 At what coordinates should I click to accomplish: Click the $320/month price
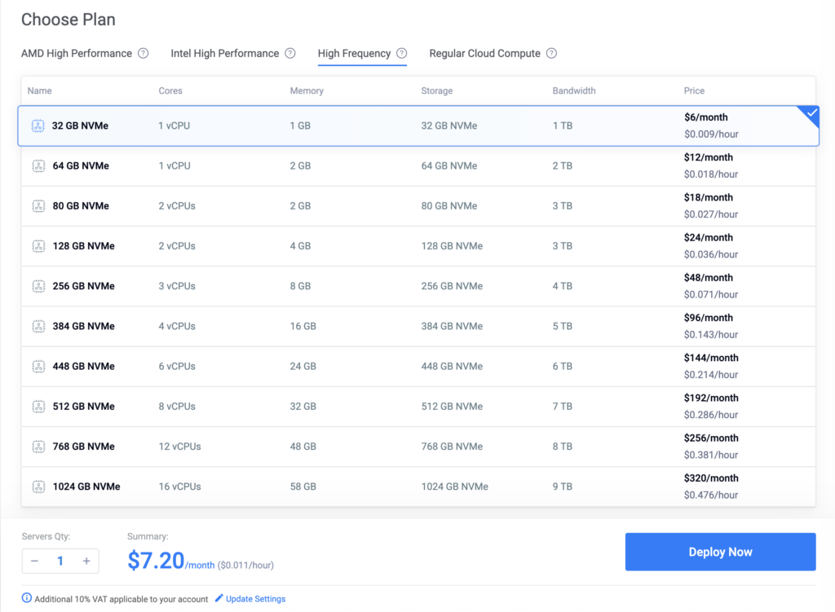tap(711, 478)
